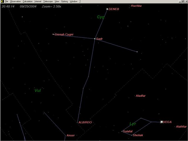Restore the document window using restore button
The width and height of the screenshot is (188, 141).
[x=183, y=1]
